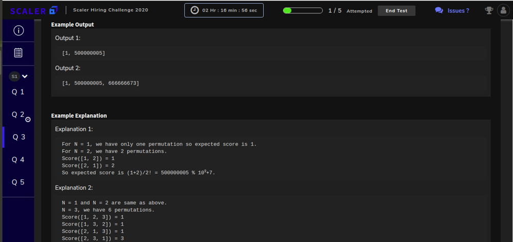The image size is (513, 242).
Task: Click the trophy leaderboard icon
Action: point(489,10)
